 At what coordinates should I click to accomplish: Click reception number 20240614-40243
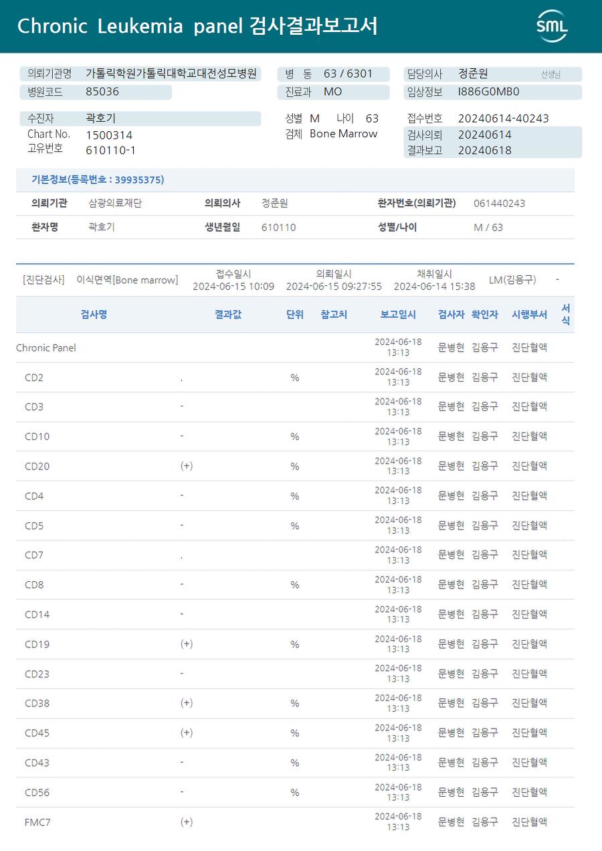[x=503, y=119]
